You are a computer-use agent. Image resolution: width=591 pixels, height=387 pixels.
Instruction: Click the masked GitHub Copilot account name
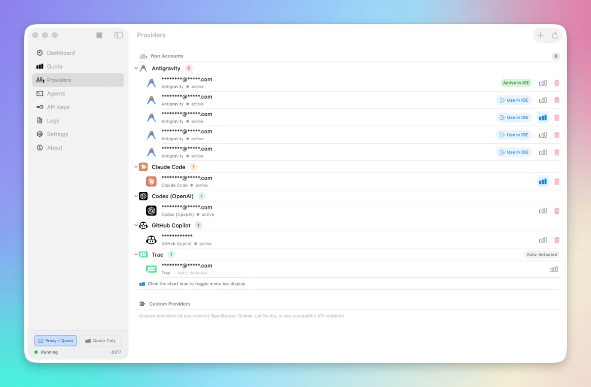click(x=177, y=237)
